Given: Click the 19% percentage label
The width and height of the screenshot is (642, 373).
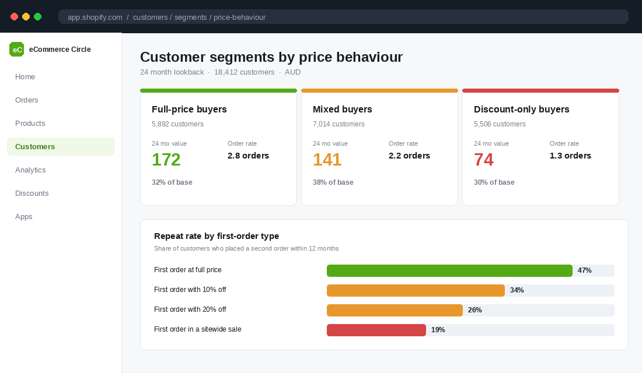Looking at the screenshot, I should point(438,330).
